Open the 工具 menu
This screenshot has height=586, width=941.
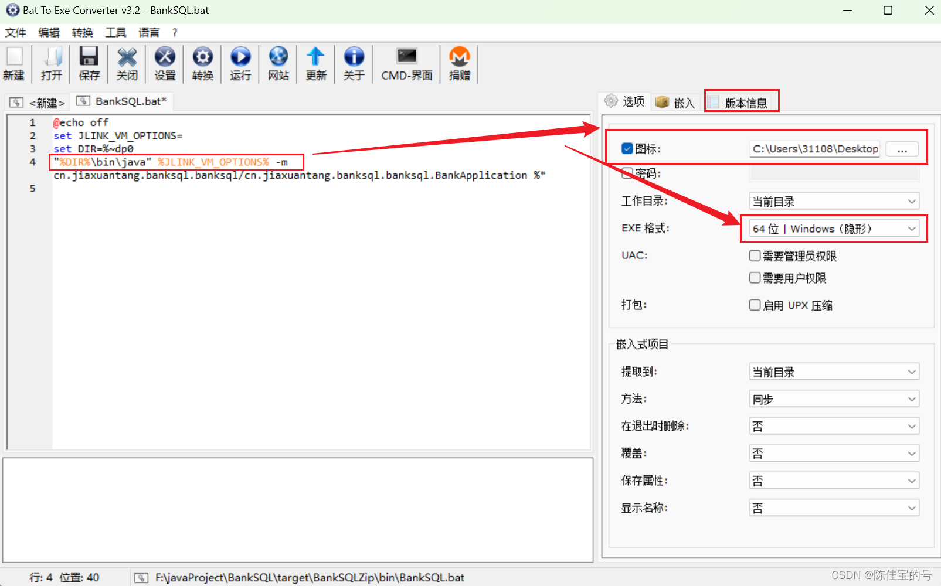115,32
